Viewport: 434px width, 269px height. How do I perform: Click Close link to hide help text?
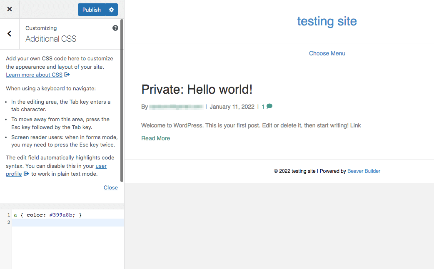click(110, 188)
